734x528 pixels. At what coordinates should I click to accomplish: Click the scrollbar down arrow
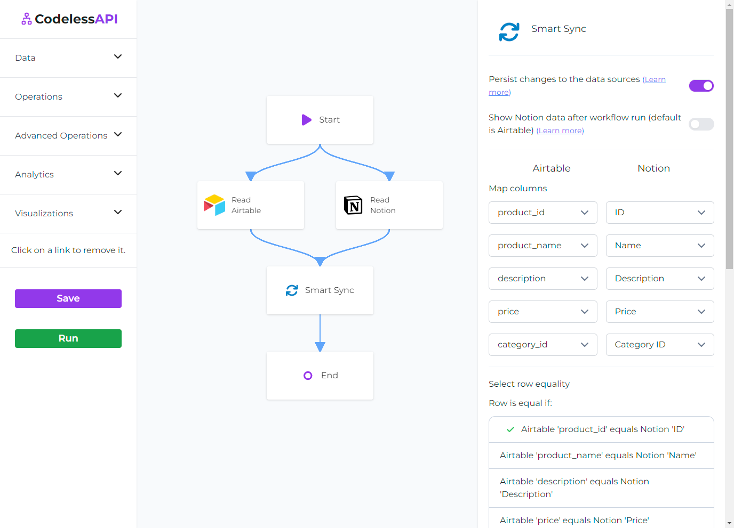[729, 524]
